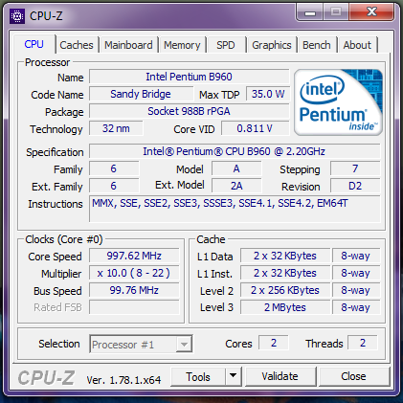
Task: Click the L1 Data size 2 x 32 KBytes
Action: [285, 256]
